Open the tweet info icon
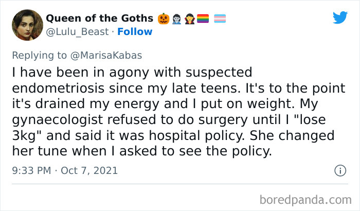360x211 pixels. pos(339,170)
